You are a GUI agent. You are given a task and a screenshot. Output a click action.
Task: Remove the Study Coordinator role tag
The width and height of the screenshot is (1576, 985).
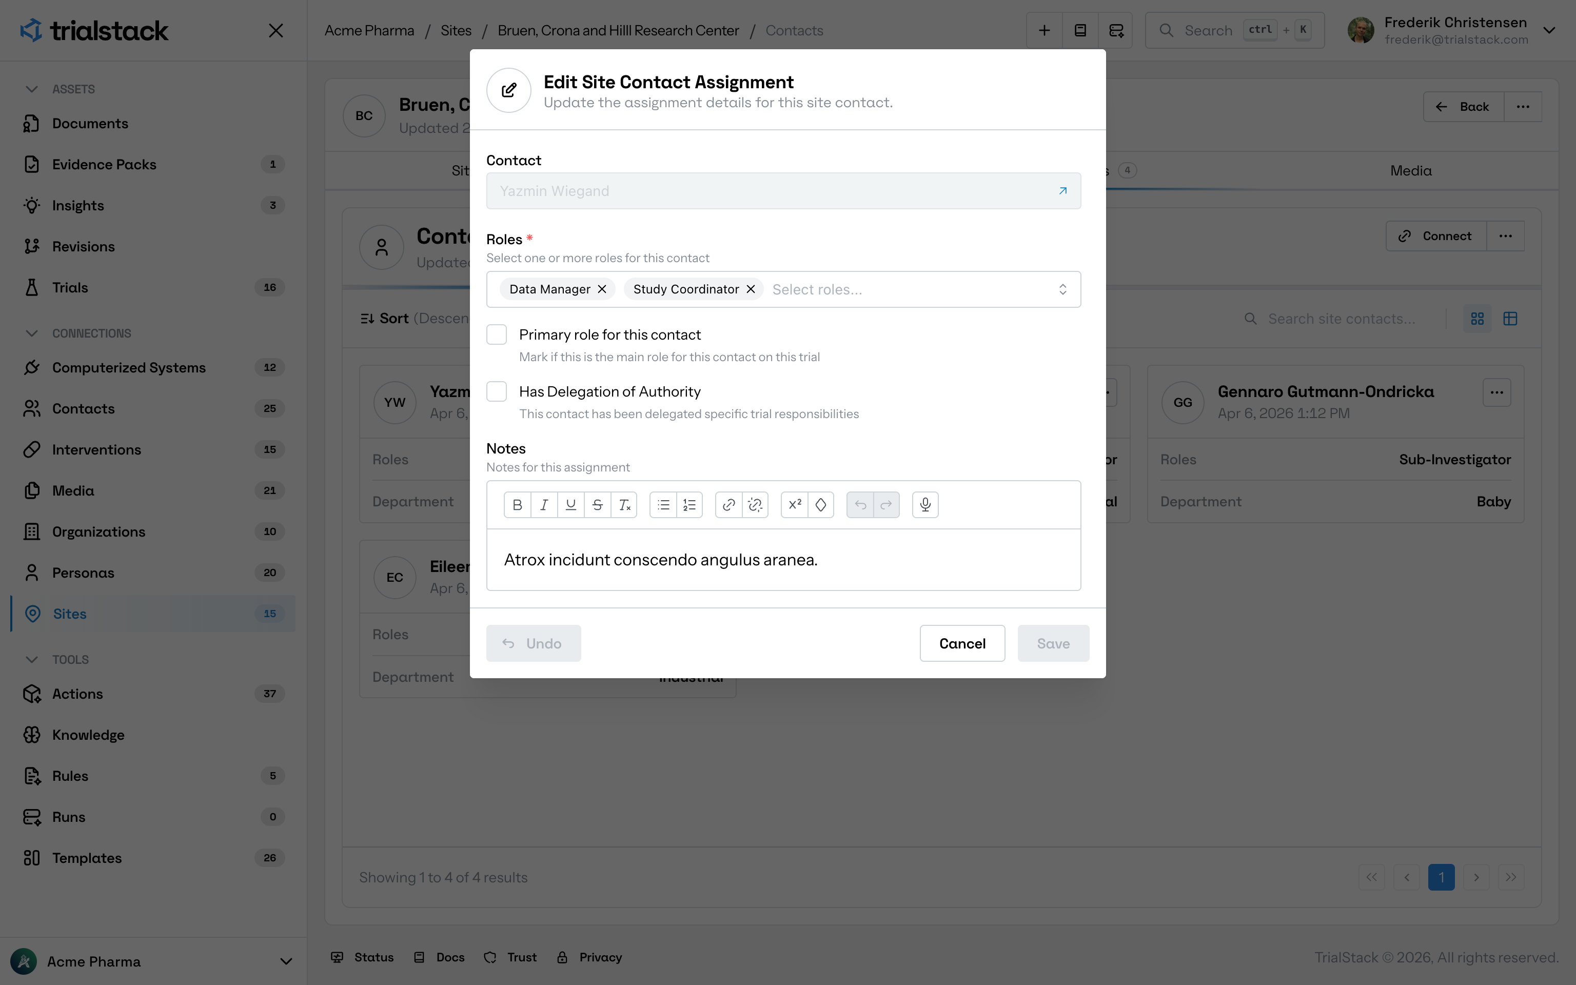click(x=751, y=289)
